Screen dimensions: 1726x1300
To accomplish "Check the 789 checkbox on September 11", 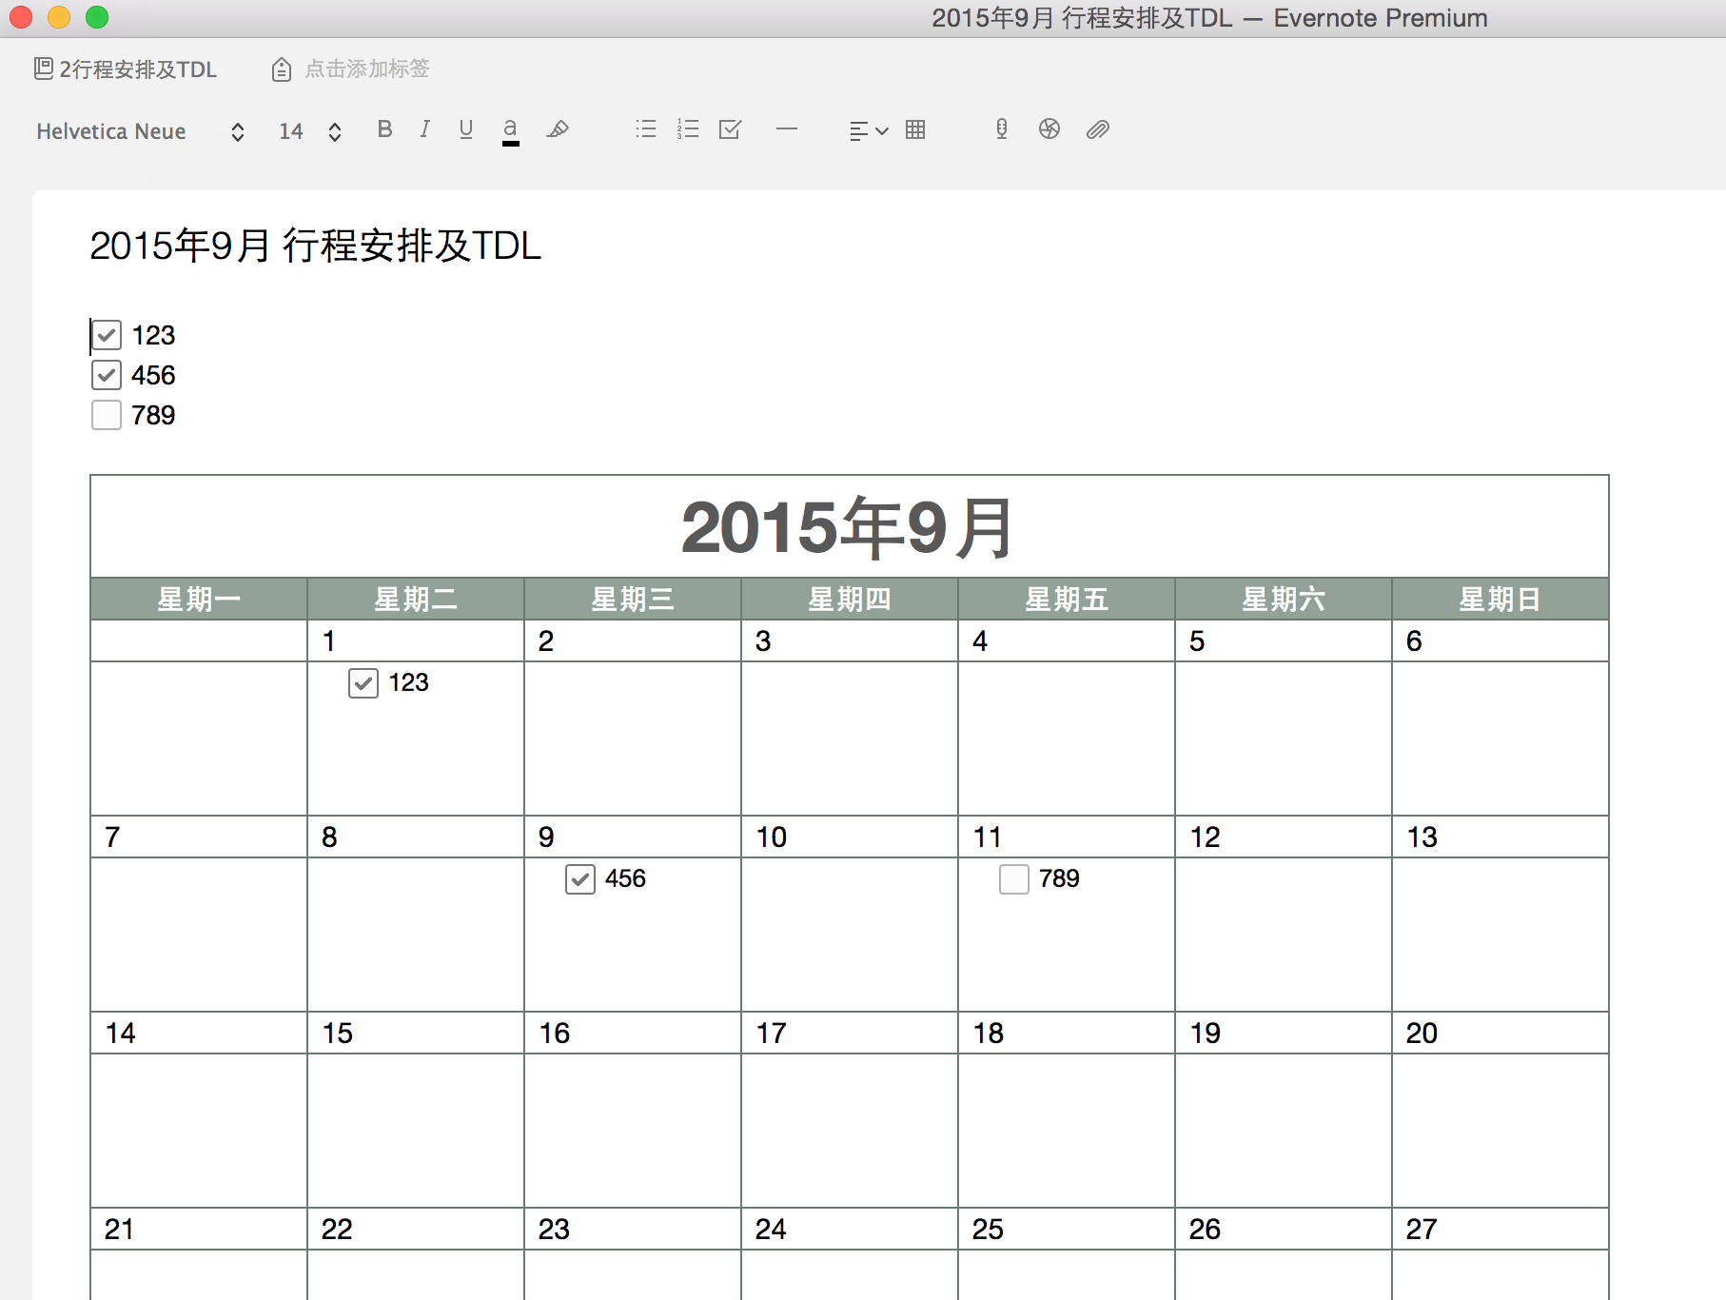I will pos(1014,879).
